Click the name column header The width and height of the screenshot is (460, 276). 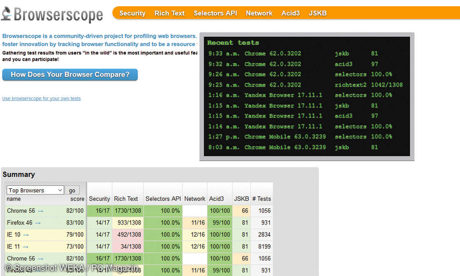click(x=14, y=199)
